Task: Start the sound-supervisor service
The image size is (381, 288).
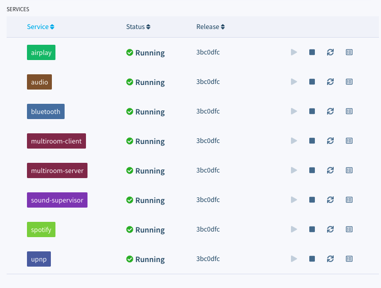Action: 294,200
